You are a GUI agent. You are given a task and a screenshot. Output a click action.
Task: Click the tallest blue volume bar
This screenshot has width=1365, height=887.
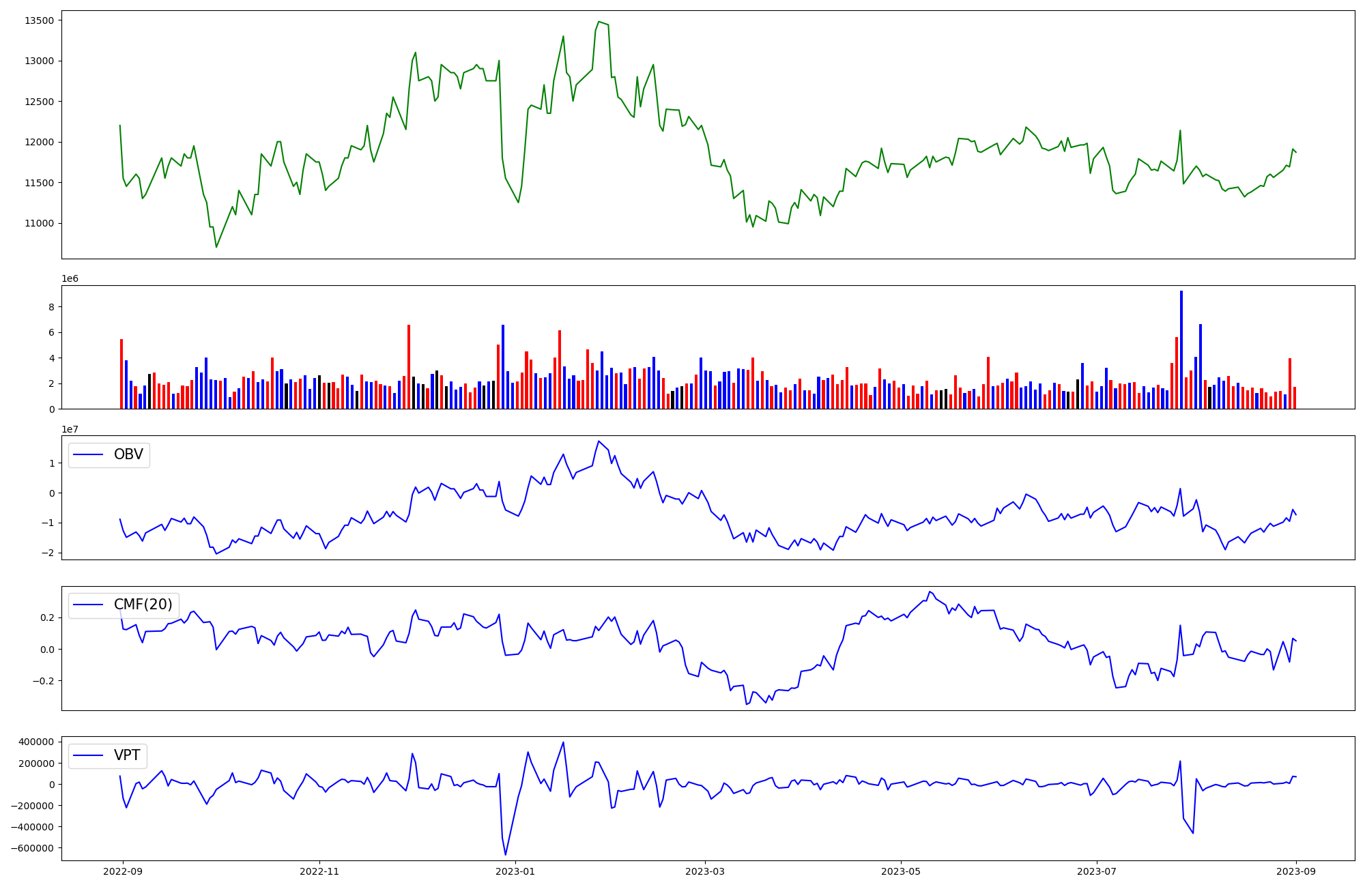(x=1181, y=349)
